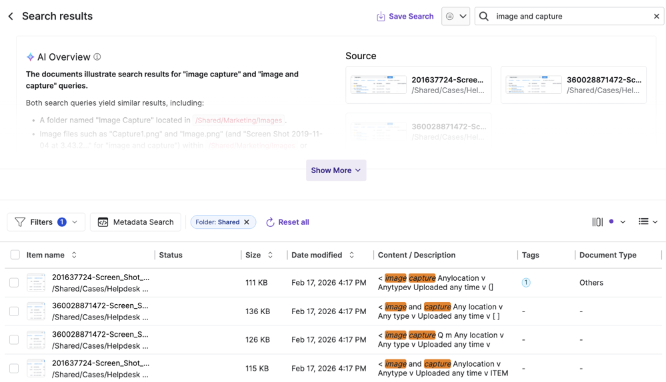The width and height of the screenshot is (666, 382).
Task: Check the box for the 111 KB file row
Action: (14, 283)
